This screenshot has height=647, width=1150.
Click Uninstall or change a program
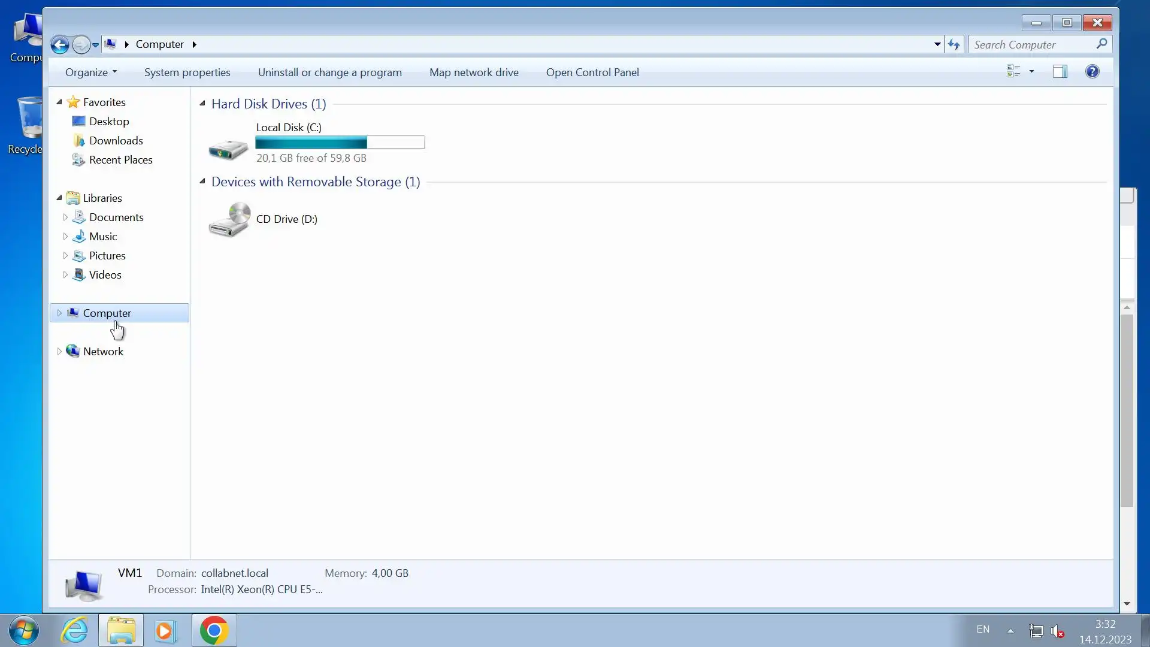pyautogui.click(x=329, y=72)
